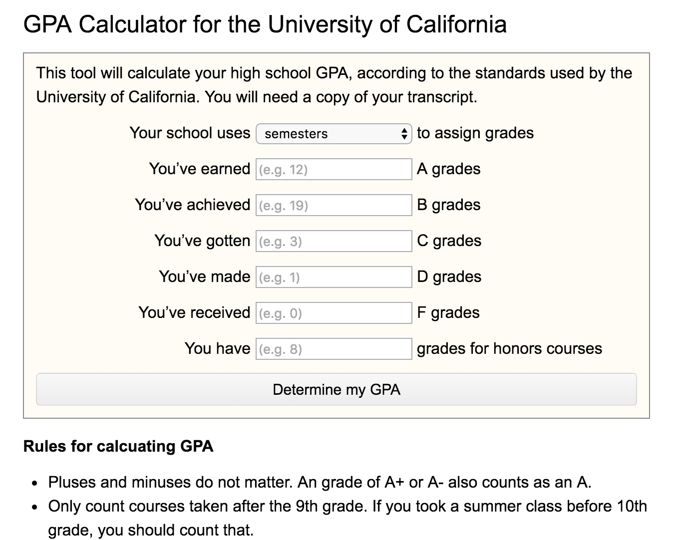Click the Rules for calcuating GPA heading
This screenshot has width=675, height=540.
coord(118,446)
